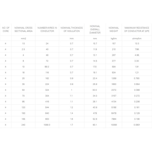This screenshot has height=152, width=152.
Task: Click the cross sectional area 120 cell
Action: [x=23, y=107]
